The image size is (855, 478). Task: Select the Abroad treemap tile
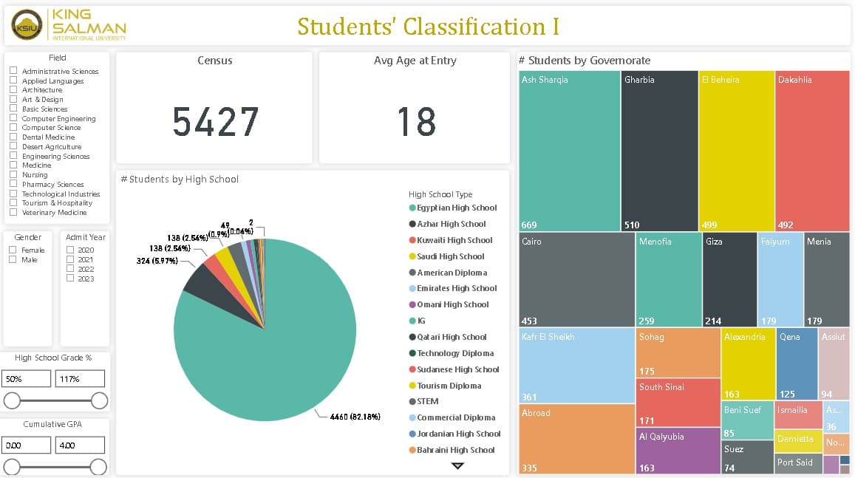[x=577, y=439]
